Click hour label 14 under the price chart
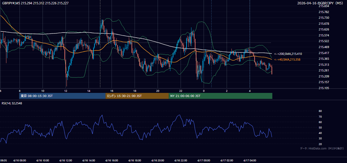Screen dimensions: 347x163 pyautogui.click(x=89, y=91)
